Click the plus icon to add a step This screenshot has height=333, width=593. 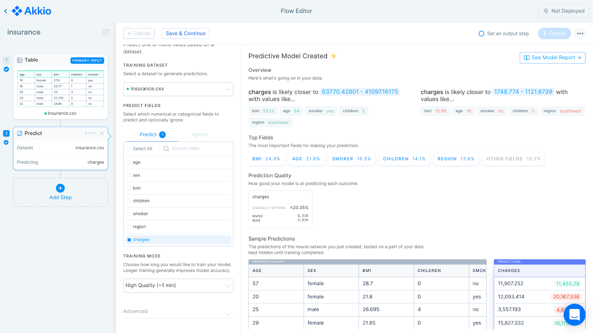click(x=60, y=188)
